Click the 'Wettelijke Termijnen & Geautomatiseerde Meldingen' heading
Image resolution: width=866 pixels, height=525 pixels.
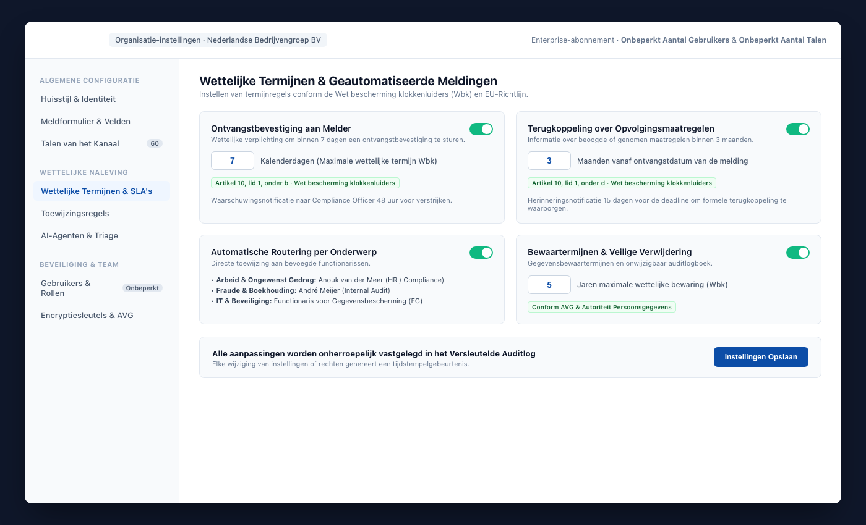[348, 81]
